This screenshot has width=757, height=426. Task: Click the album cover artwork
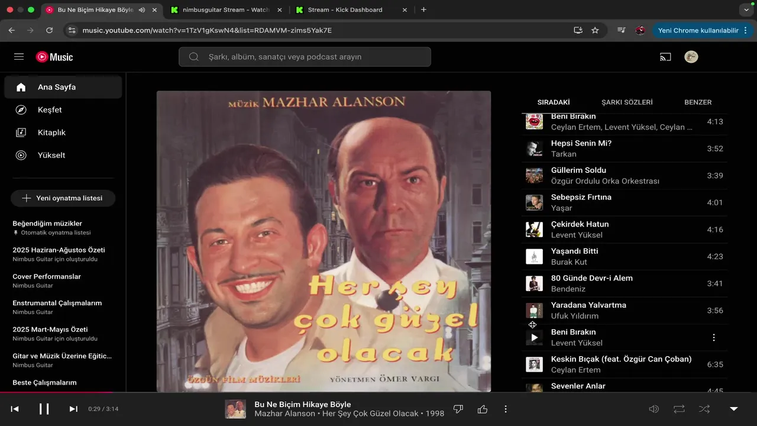(x=323, y=241)
